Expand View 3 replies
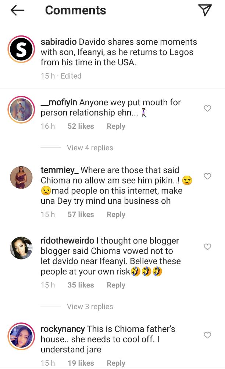The image size is (225, 369). coord(90,307)
